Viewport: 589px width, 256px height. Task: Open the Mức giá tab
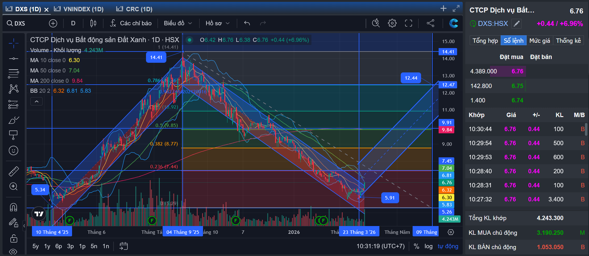[539, 41]
